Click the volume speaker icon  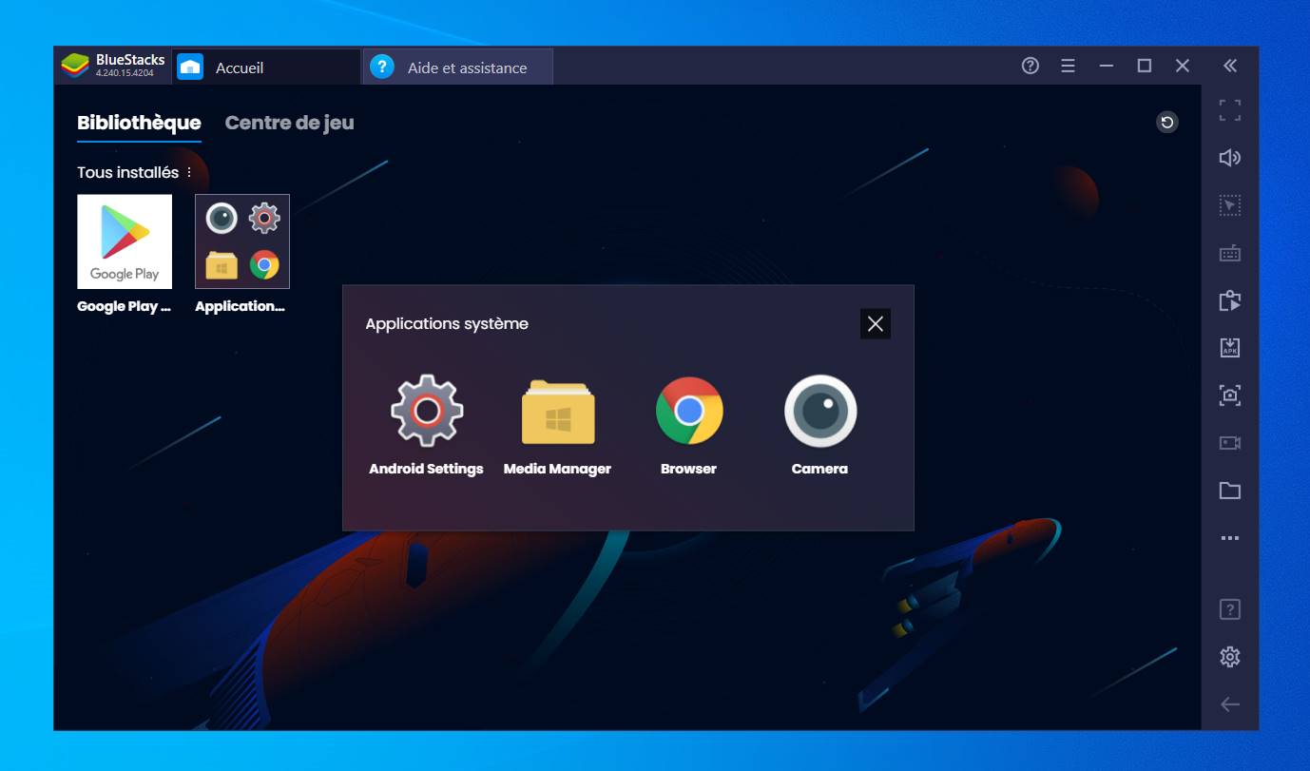pyautogui.click(x=1230, y=158)
